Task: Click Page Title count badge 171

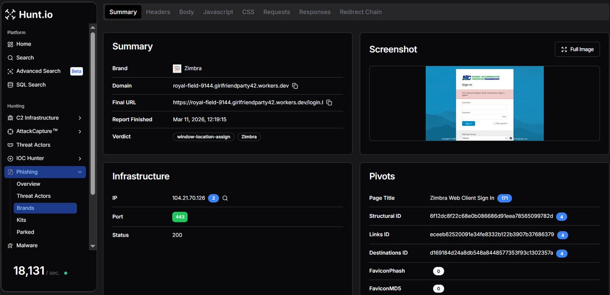Action: 504,198
